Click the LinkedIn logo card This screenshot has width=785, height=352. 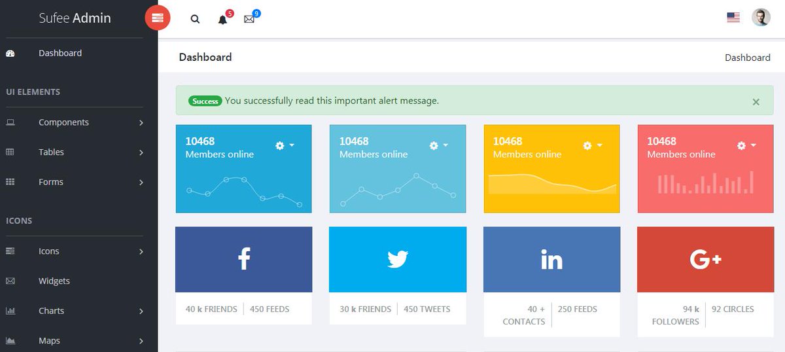coord(551,260)
